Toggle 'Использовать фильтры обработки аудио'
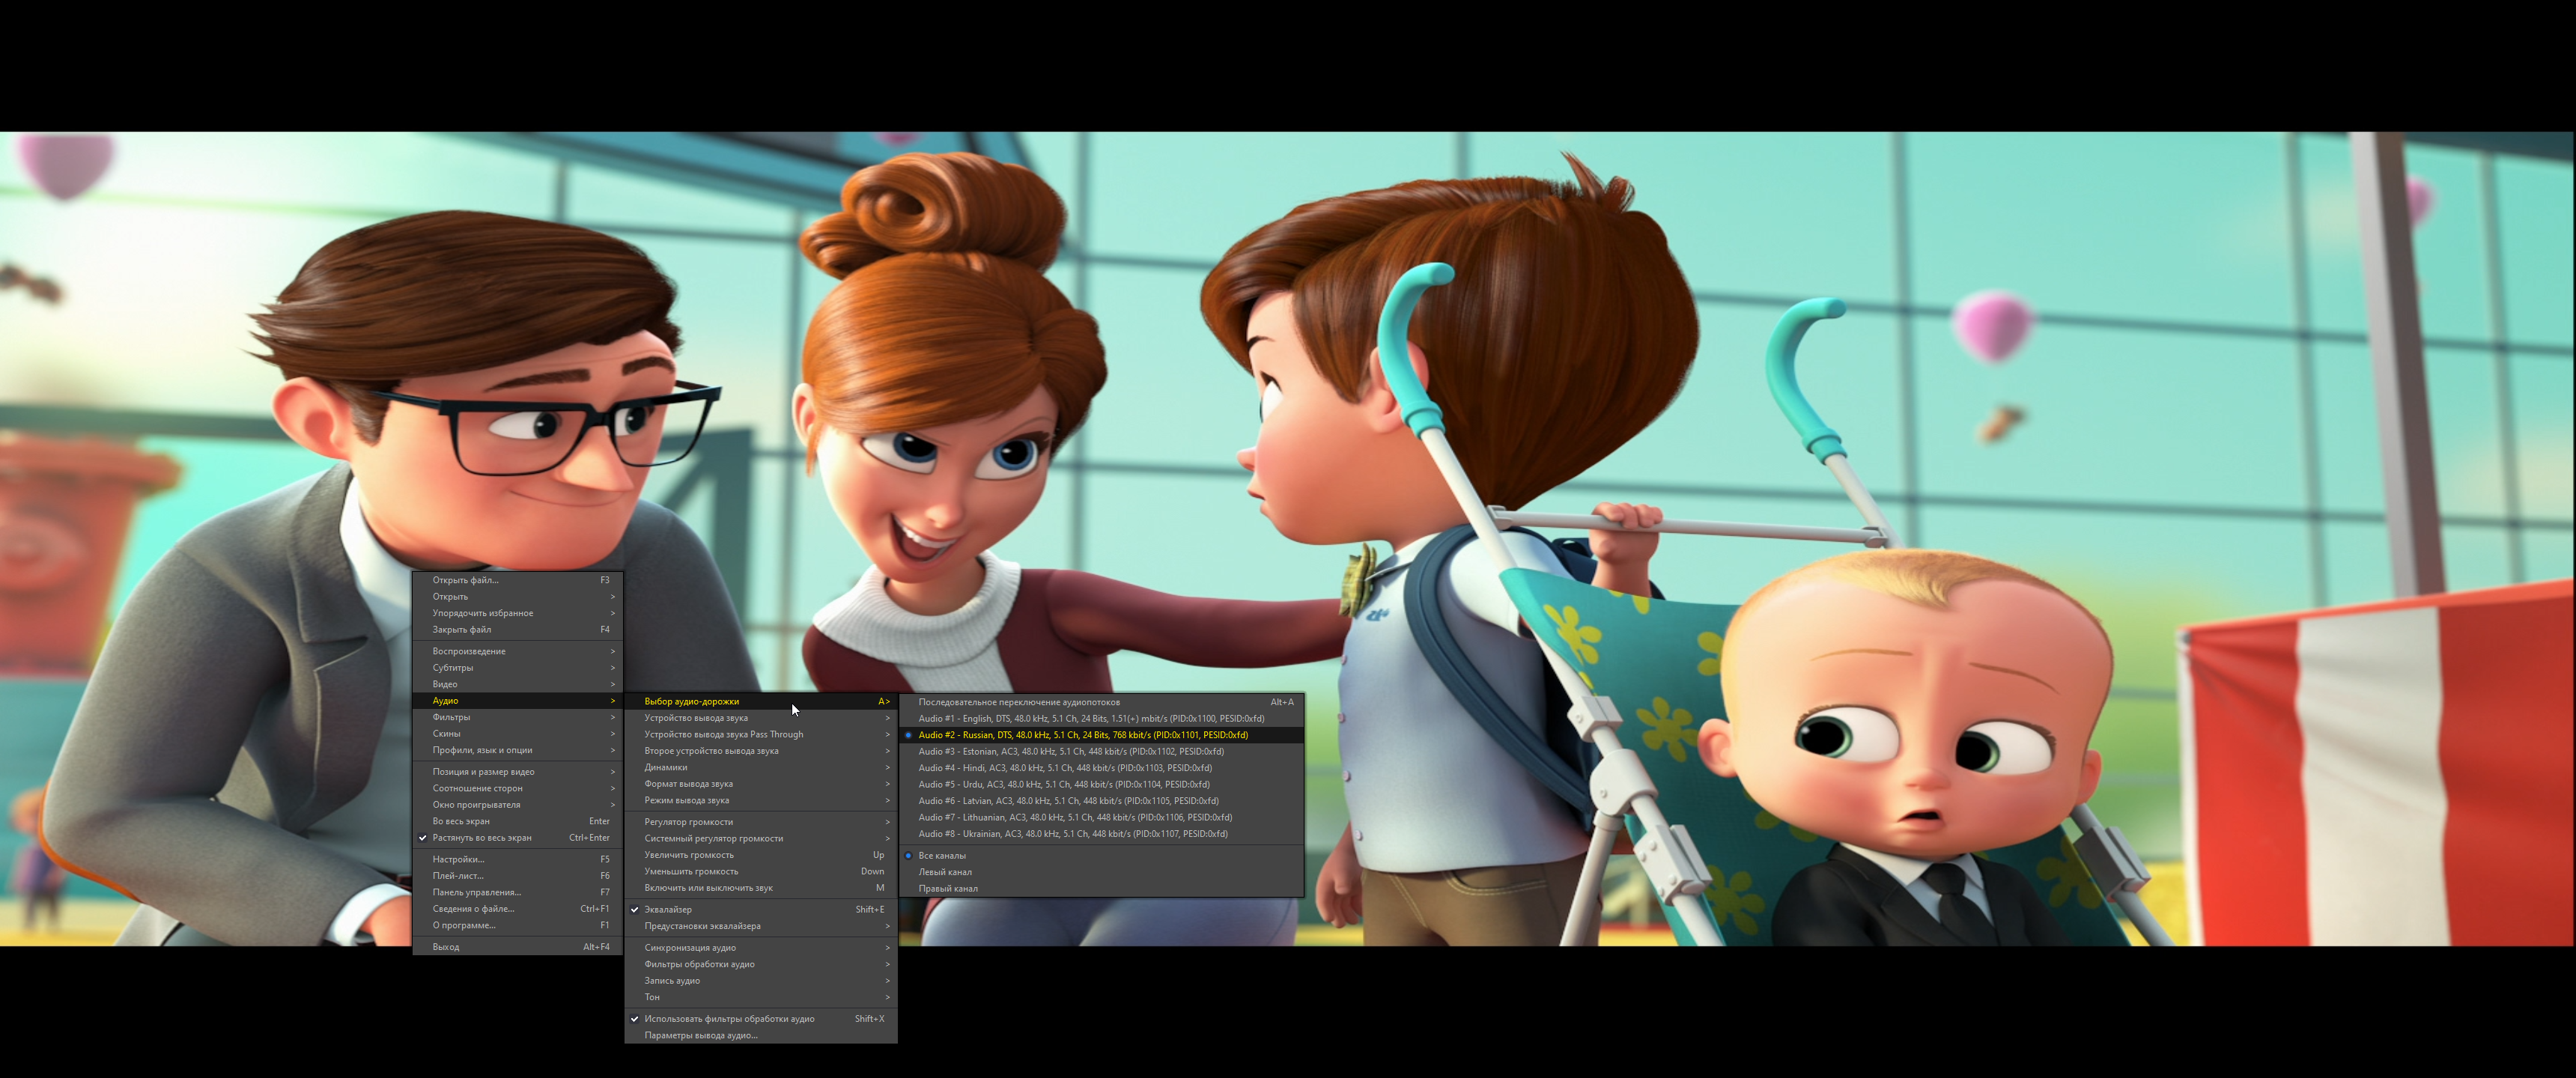Viewport: 2576px width, 1078px height. click(729, 1019)
